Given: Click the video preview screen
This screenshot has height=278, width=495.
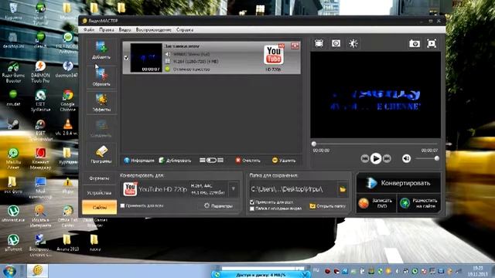Looking at the screenshot, I should click(375, 95).
